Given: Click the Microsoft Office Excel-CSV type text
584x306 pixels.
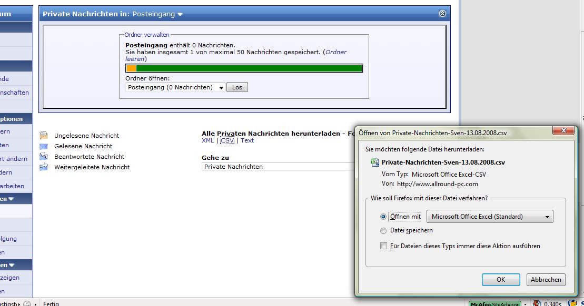Looking at the screenshot, I should pos(449,175).
